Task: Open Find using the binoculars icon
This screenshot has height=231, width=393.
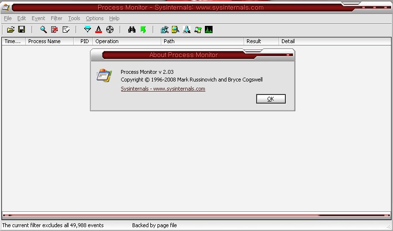Action: [x=132, y=30]
